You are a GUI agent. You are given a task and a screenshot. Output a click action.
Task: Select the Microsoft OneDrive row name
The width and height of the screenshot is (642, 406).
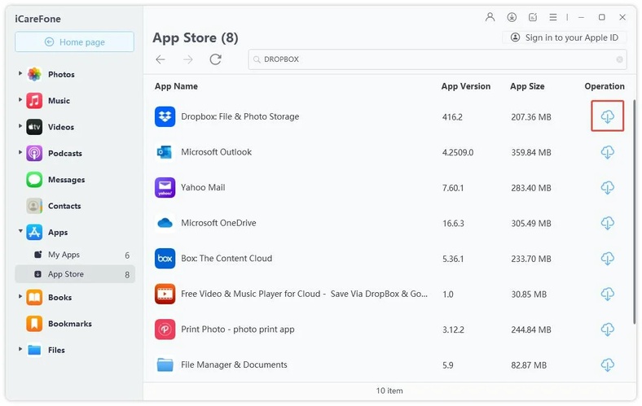[218, 223]
